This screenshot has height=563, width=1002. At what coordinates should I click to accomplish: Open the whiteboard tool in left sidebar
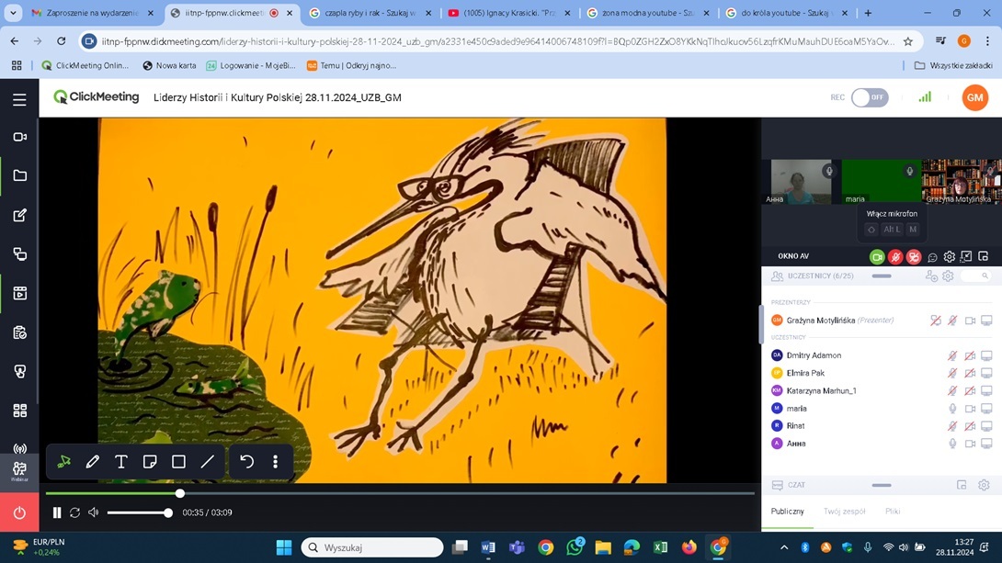[x=19, y=215]
